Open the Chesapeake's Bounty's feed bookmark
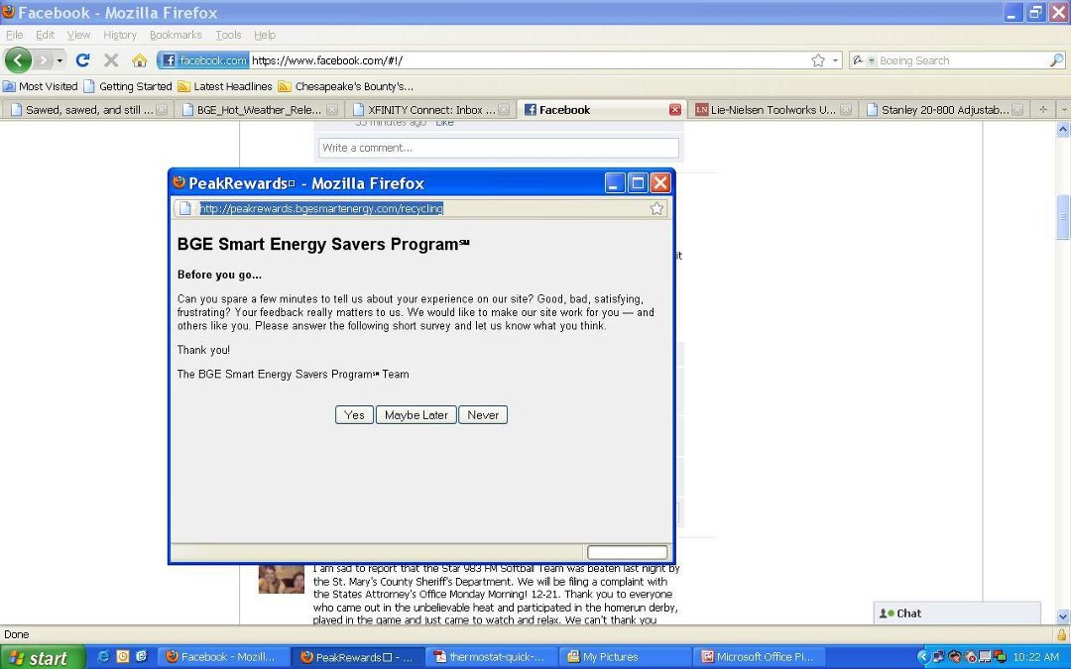This screenshot has width=1071, height=669. pyautogui.click(x=346, y=86)
